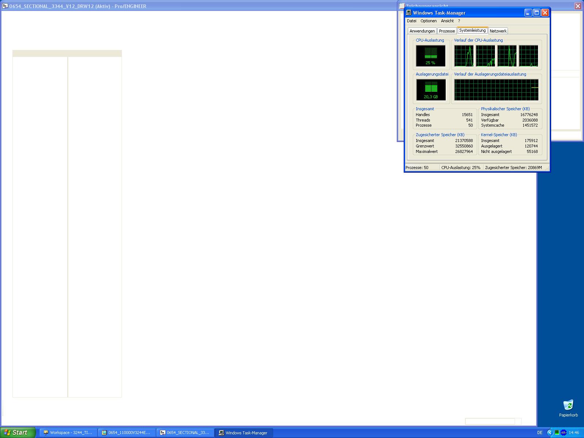Click the Task Manager CPU meter tray icon
The height and width of the screenshot is (438, 584).
point(557,433)
